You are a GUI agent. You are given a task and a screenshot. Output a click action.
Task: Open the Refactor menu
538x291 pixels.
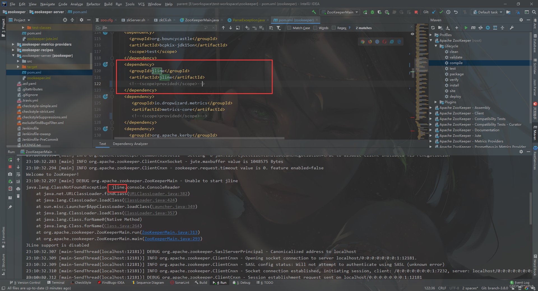coord(93,4)
